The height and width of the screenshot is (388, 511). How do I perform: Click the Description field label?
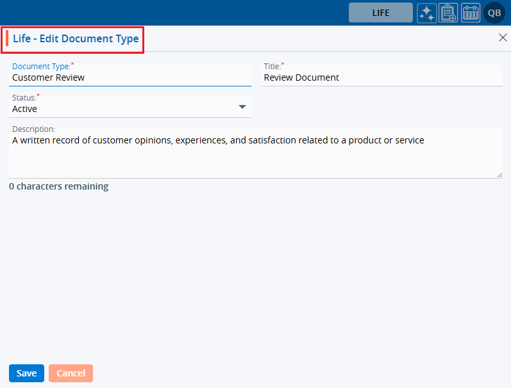pos(33,129)
